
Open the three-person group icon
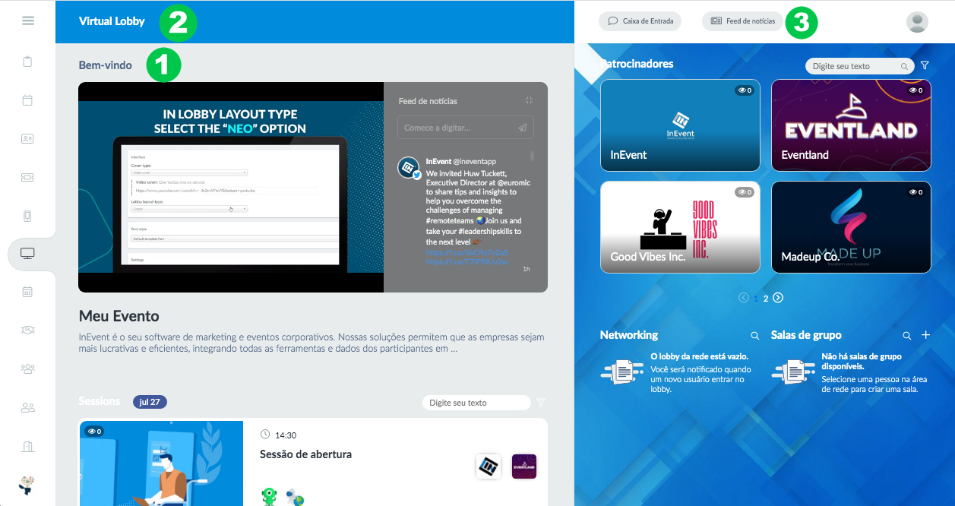(x=28, y=368)
